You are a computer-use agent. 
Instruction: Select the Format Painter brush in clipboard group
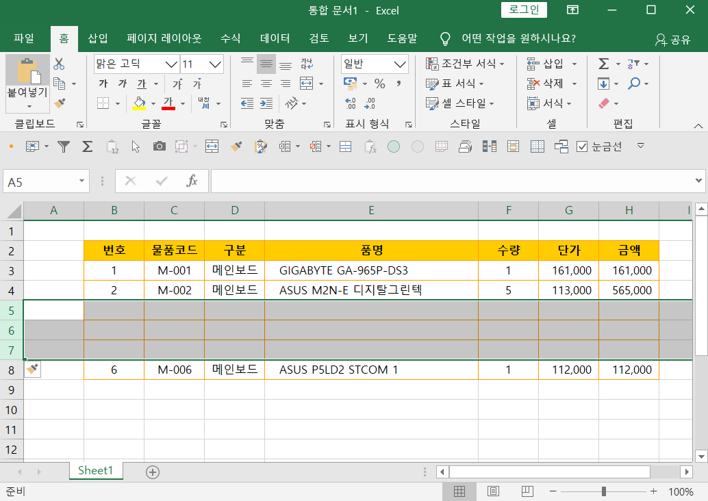click(x=59, y=103)
